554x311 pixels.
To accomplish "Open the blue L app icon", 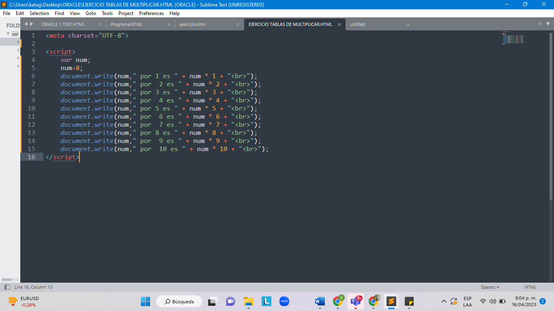I will point(266,302).
